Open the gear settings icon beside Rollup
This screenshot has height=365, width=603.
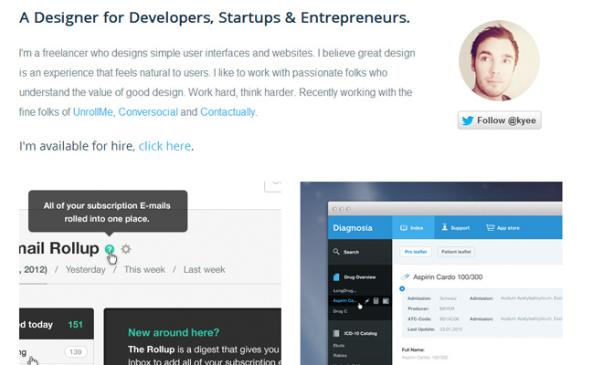tap(126, 248)
